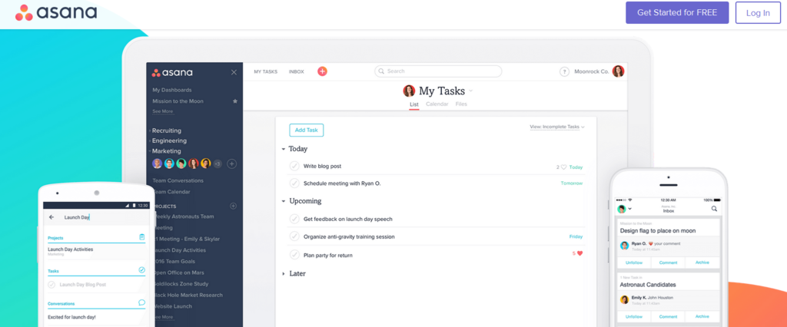Close the dark sidebar with X icon

coord(234,72)
